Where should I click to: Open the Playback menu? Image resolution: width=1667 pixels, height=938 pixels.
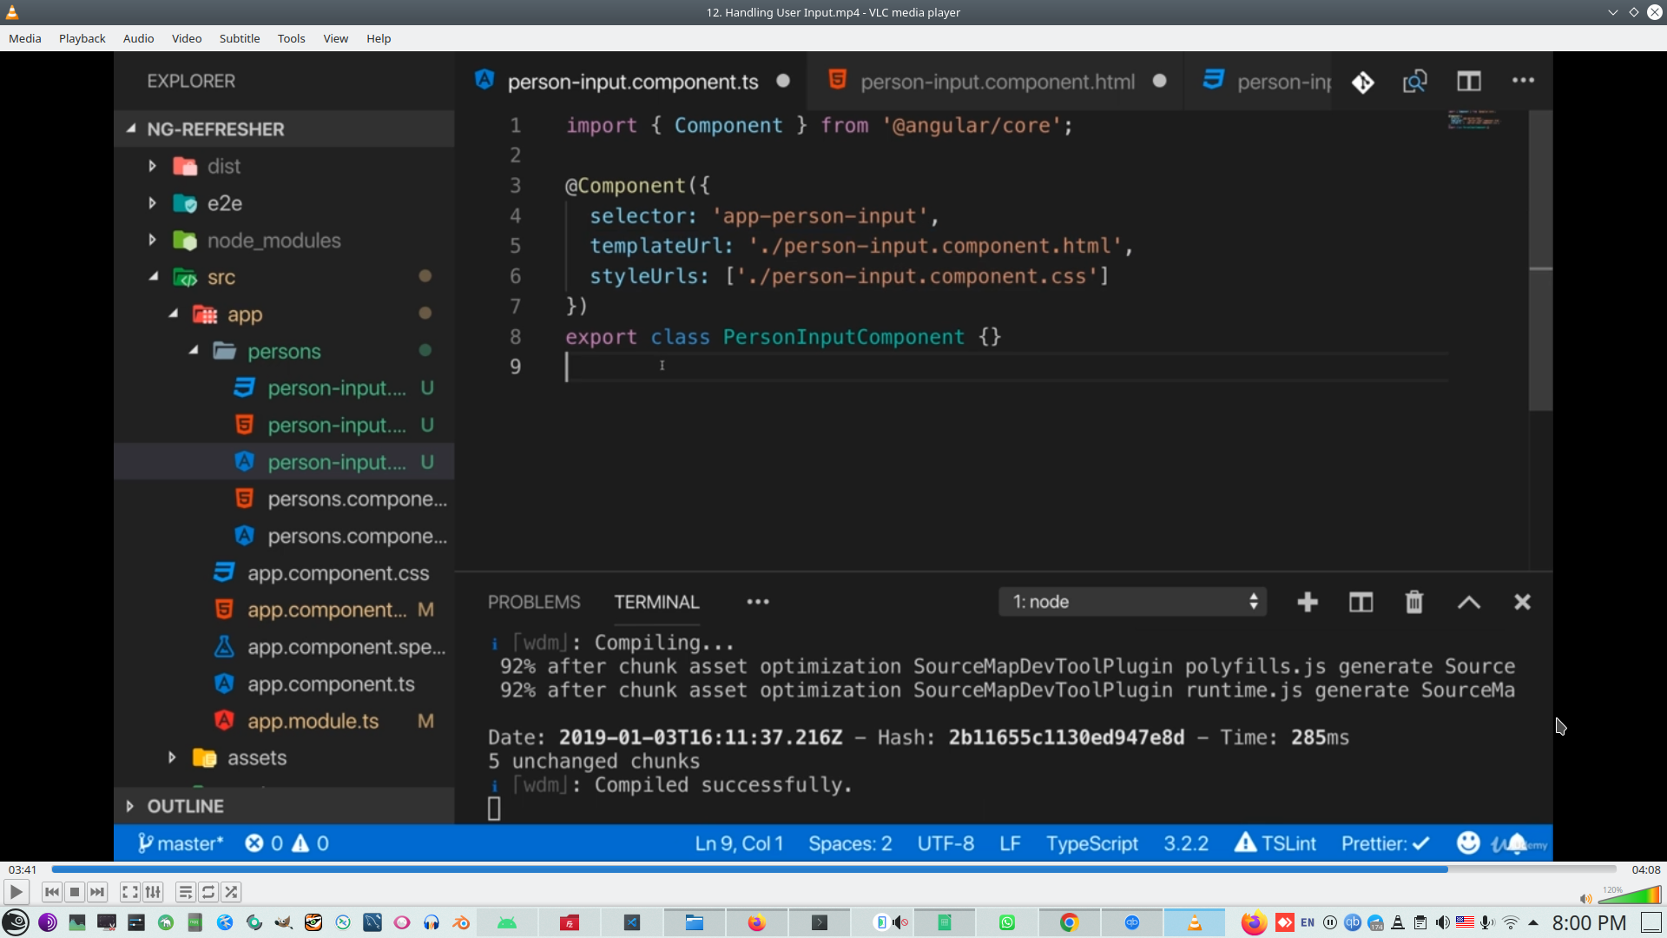82,38
